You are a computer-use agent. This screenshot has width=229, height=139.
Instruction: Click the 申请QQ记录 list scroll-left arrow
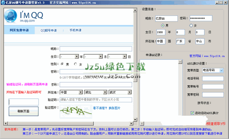[x=142, y=124]
